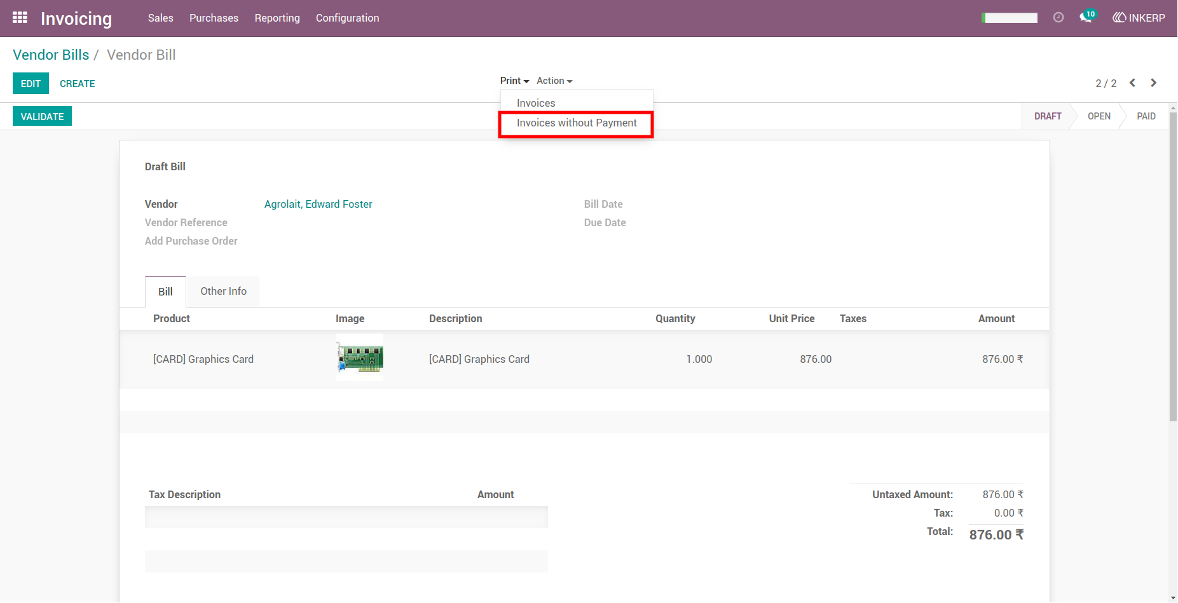Select the Bill tab
Screen dimensions: 1178x603
165,292
